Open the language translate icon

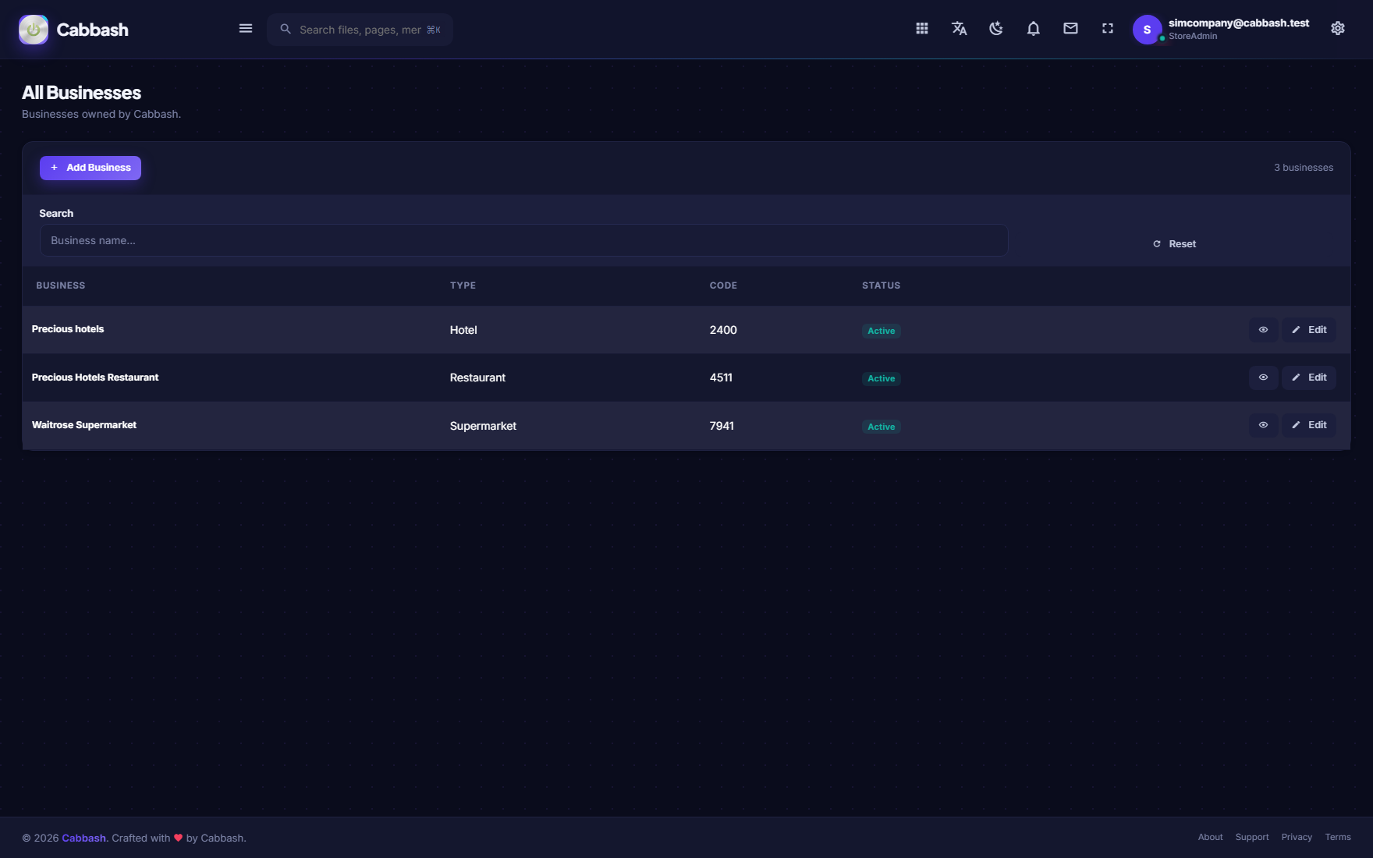tap(960, 29)
